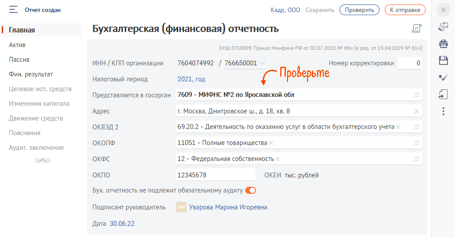Clear the Адрес field with X icon

416,111
